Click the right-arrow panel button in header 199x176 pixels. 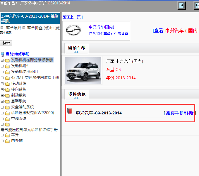[182, 5]
